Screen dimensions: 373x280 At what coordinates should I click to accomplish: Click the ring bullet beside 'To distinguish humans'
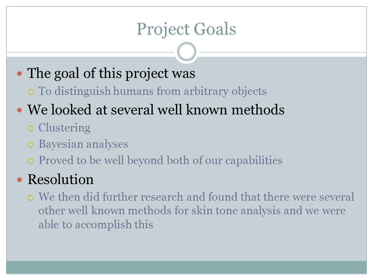point(31,92)
